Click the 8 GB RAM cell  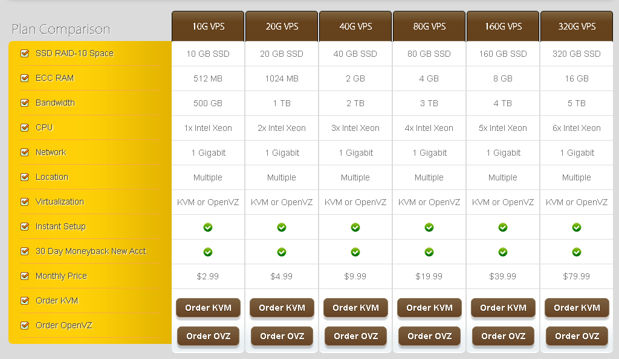tap(503, 78)
